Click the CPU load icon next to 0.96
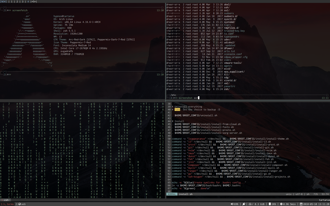Viewport: 330px width, 206px height. coord(281,204)
